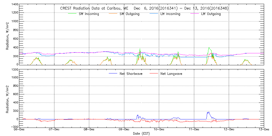
Task: Click the 'Date (EST)' x-axis title
Action: point(141,134)
